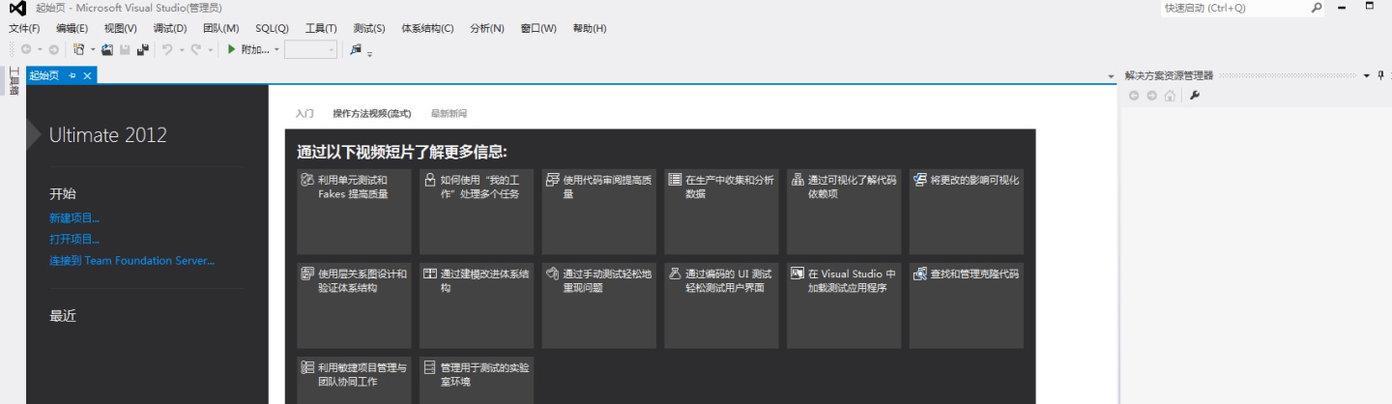The image size is (1392, 404).
Task: Open the 文件(F) menu
Action: pos(24,28)
